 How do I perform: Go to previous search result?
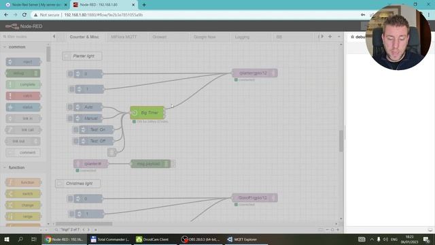point(84,230)
